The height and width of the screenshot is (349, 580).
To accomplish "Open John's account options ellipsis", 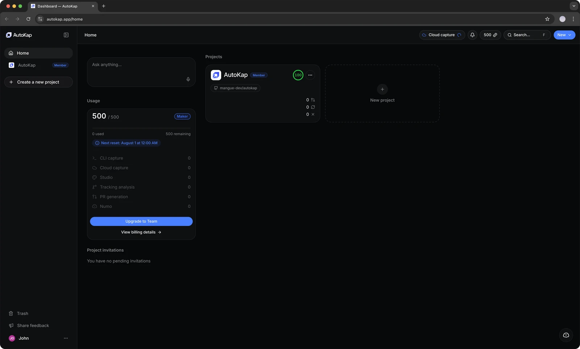I will 66,338.
